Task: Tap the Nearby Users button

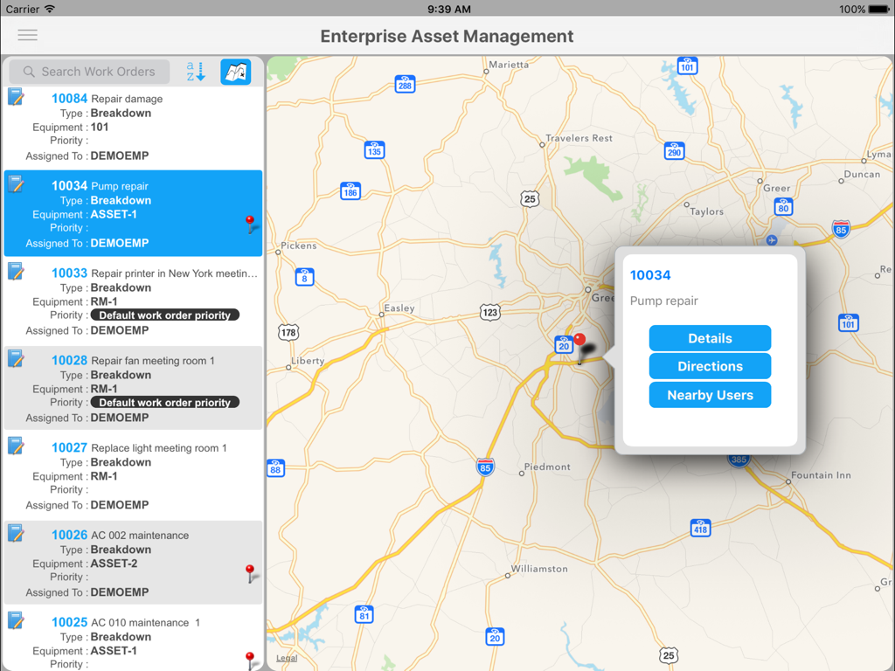Action: pyautogui.click(x=710, y=395)
